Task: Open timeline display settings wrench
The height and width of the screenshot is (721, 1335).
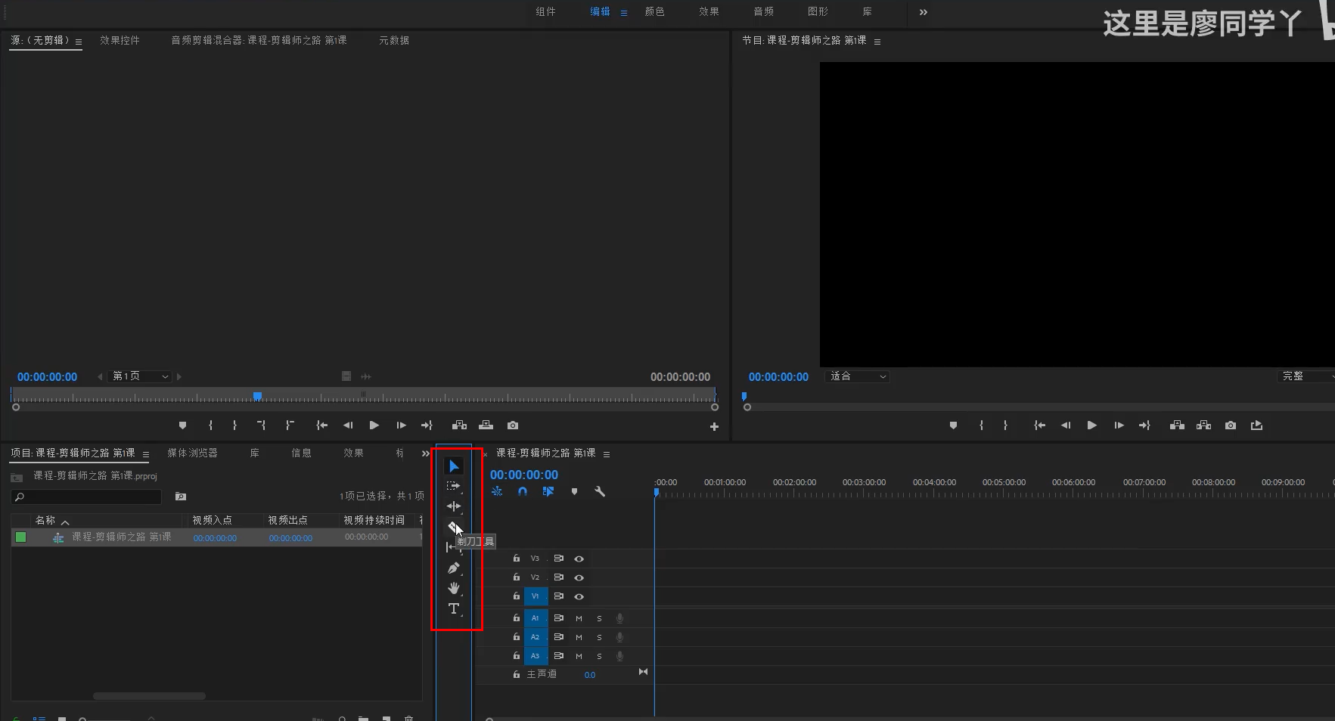Action: (x=600, y=491)
